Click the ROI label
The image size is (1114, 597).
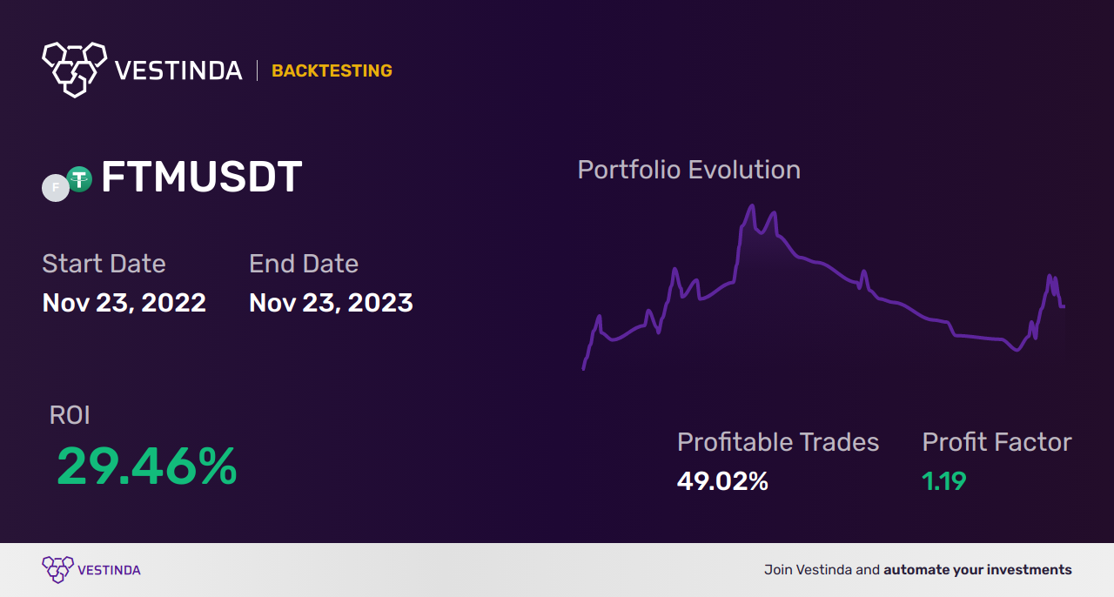[70, 415]
